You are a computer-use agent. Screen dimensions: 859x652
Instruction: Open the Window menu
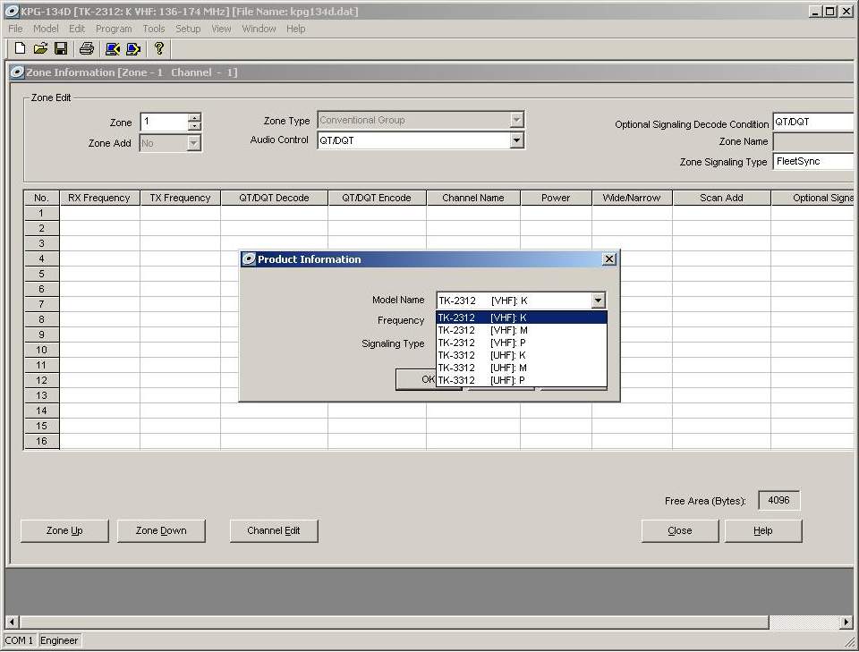click(259, 29)
